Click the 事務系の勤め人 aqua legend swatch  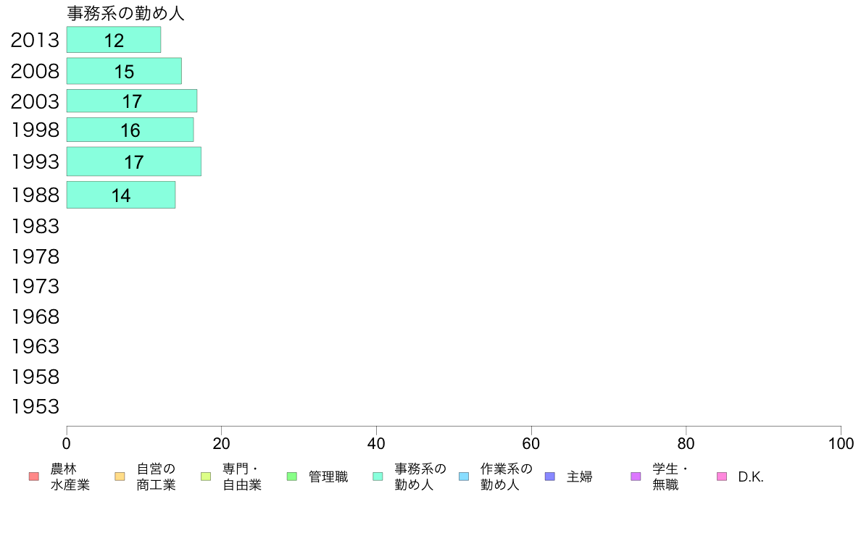378,477
